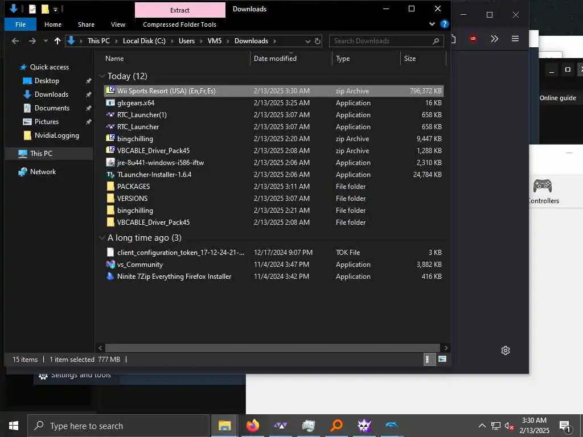Select This PC in navigation pane

[41, 154]
